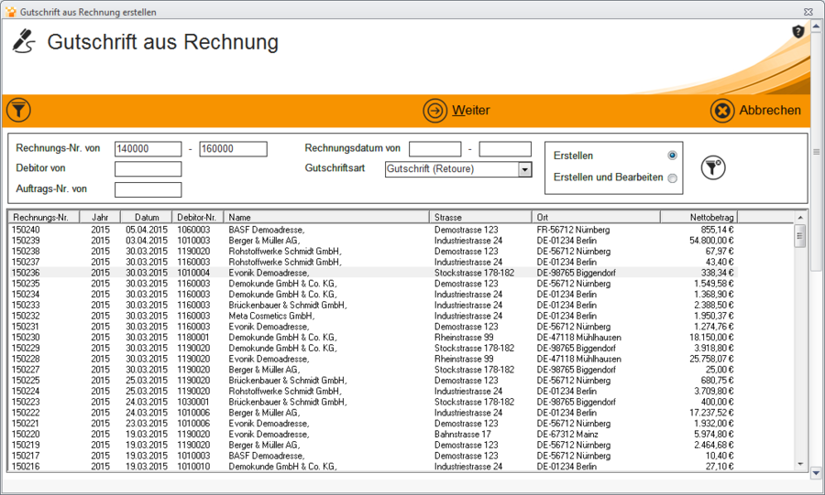Viewport: 825px width, 495px height.
Task: Click the table scrollbar down arrow
Action: pos(799,464)
